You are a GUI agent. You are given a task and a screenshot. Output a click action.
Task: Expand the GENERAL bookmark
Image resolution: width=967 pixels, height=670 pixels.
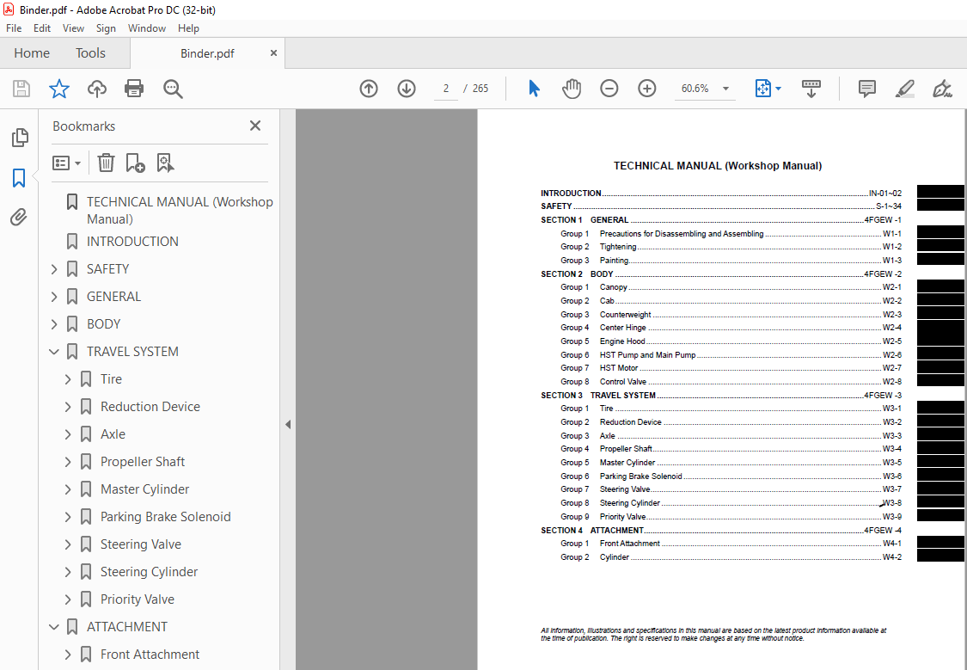point(54,297)
